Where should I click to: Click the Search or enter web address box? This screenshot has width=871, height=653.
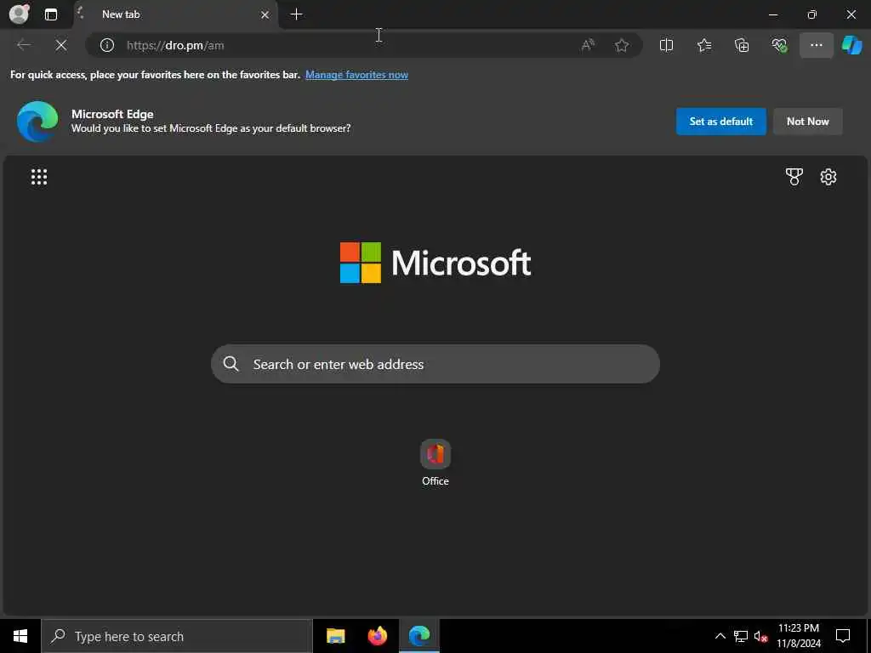coord(435,364)
